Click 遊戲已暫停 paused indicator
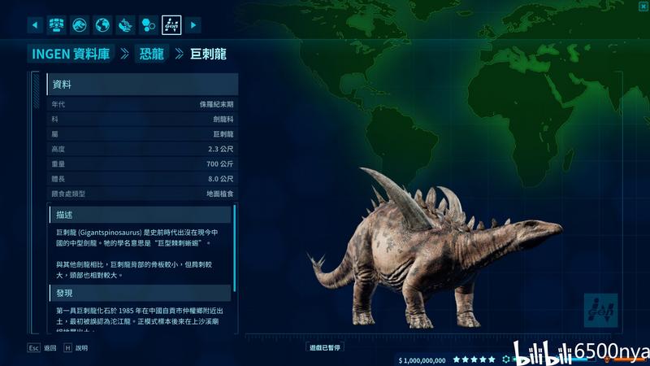 click(x=325, y=348)
